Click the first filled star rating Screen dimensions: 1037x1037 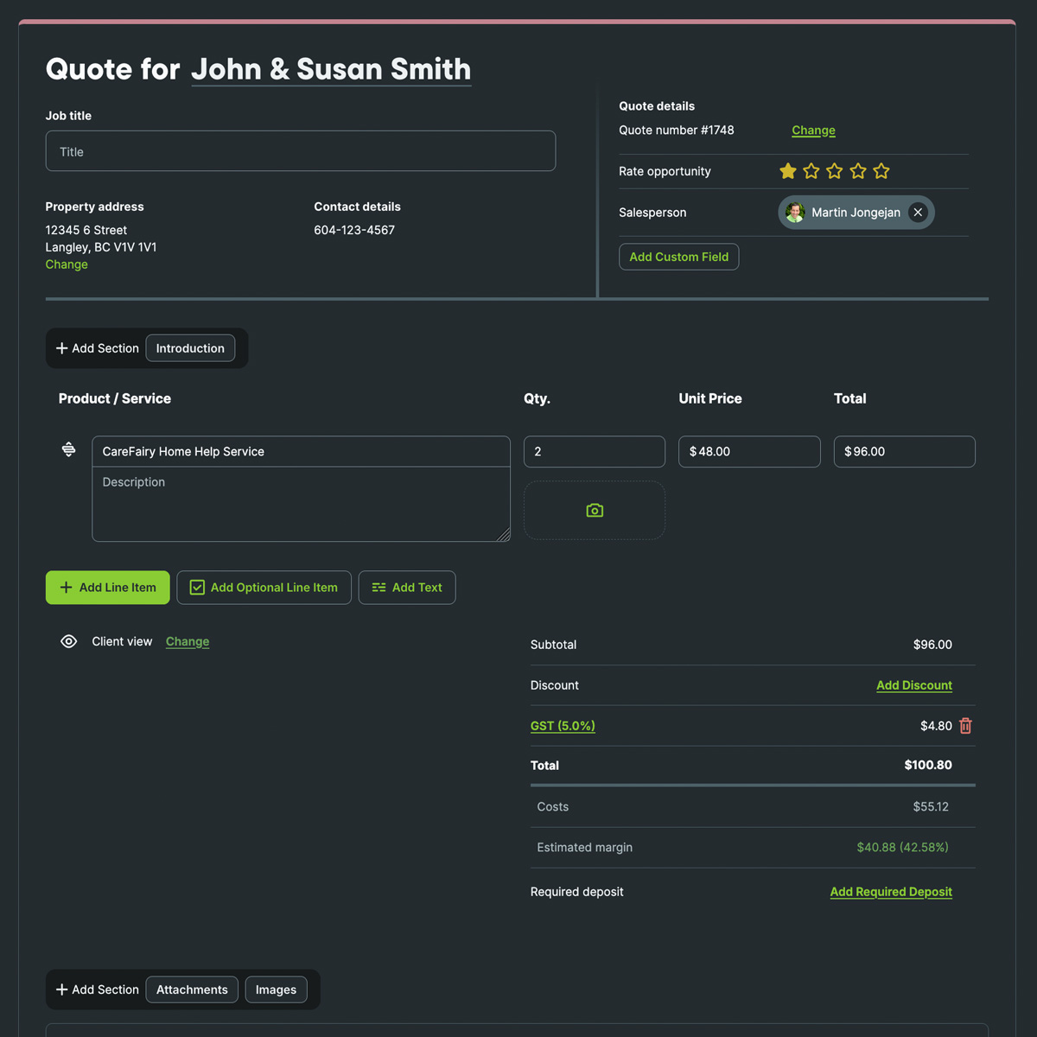click(x=787, y=171)
